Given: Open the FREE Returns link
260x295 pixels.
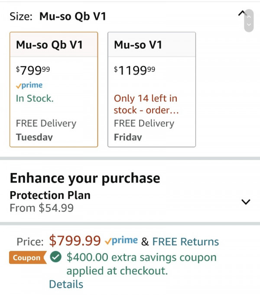Looking at the screenshot, I should pyautogui.click(x=185, y=241).
